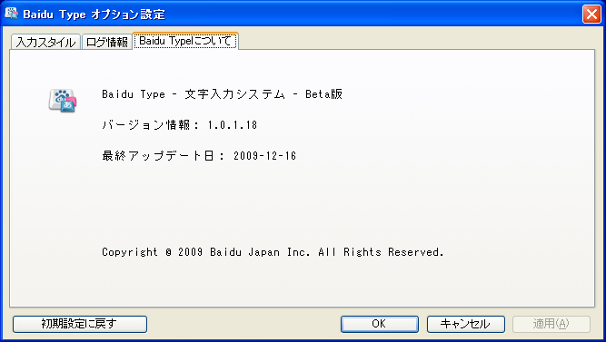Close the Baidu Type options window
Image resolution: width=606 pixels, height=342 pixels.
point(591,15)
